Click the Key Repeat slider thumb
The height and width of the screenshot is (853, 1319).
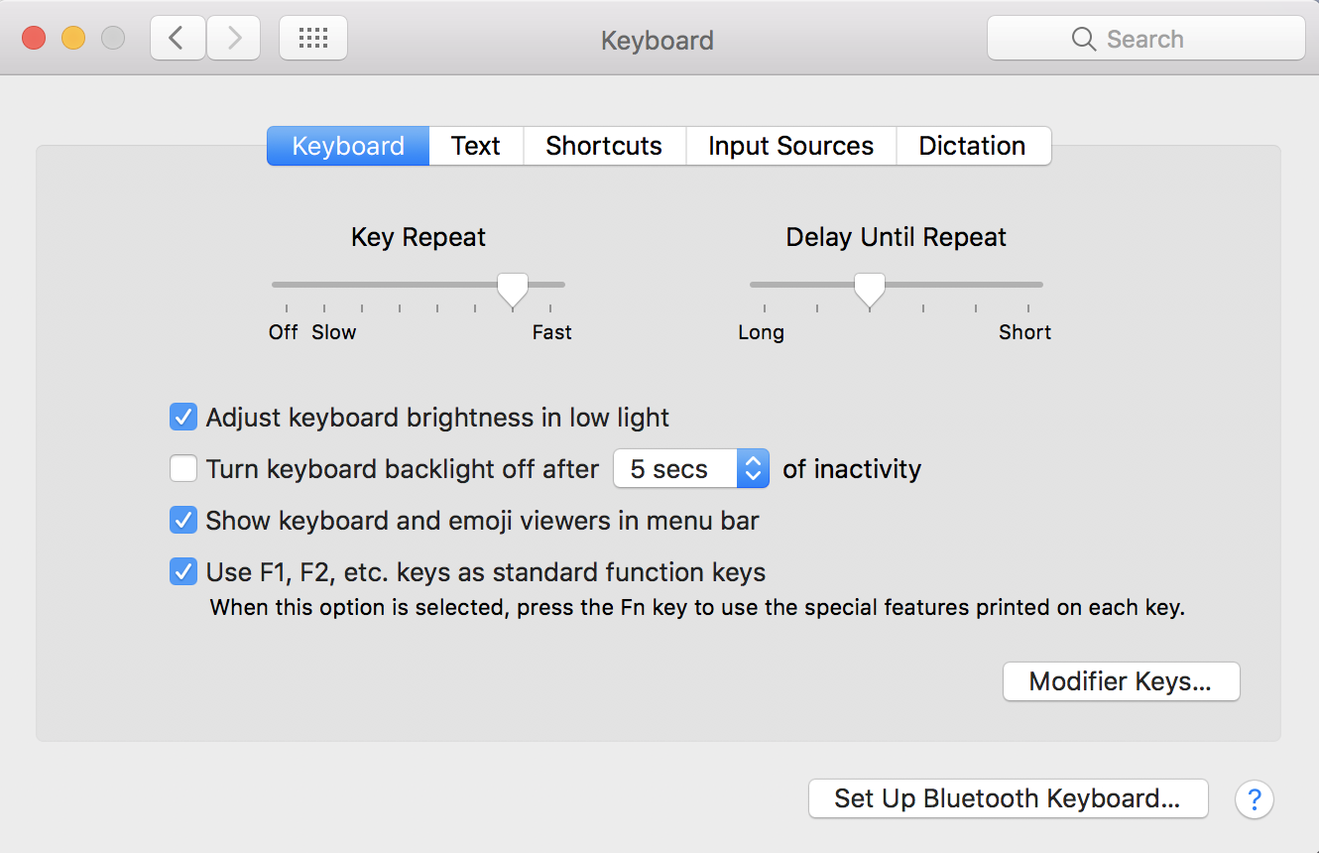(513, 289)
